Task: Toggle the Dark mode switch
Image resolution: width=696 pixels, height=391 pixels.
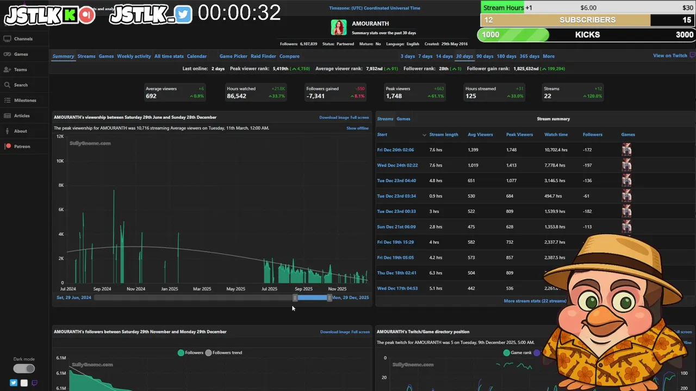Action: pos(24,369)
